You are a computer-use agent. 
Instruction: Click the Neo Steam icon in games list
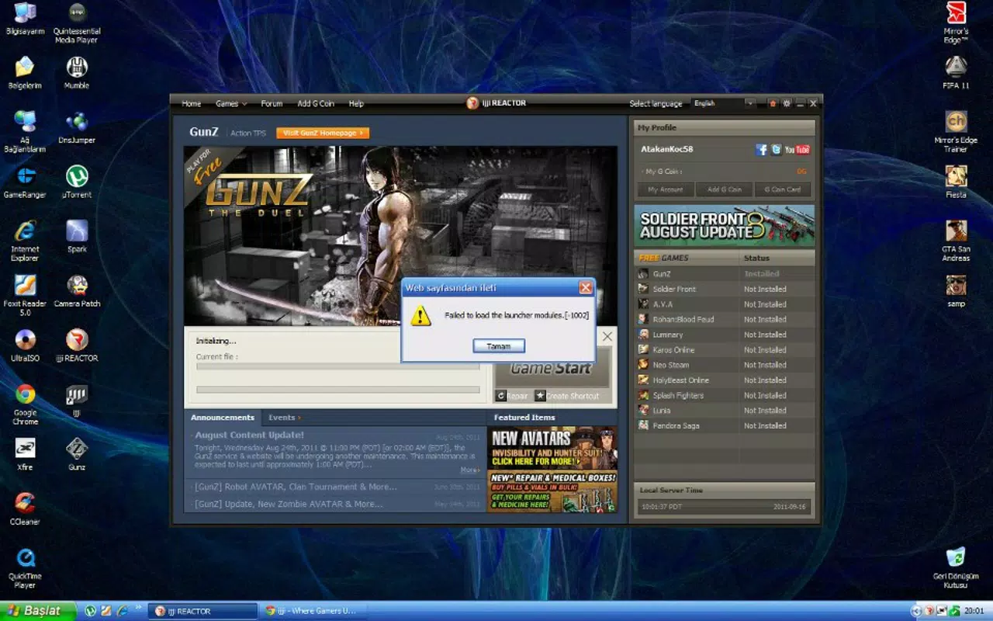(x=643, y=365)
